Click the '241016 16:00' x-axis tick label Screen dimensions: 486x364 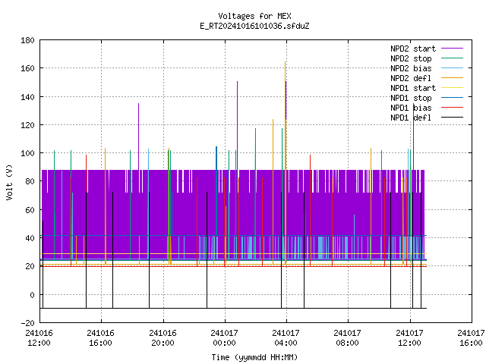coord(101,338)
